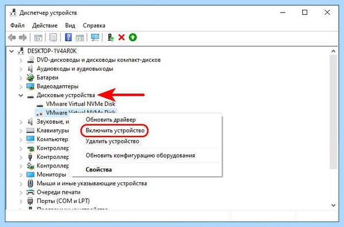Click the toolbar icon right of Help
This screenshot has width=344, height=227.
80,37
